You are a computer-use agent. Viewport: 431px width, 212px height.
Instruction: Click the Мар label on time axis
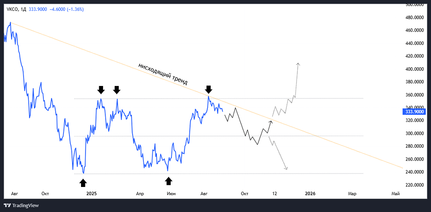tap(352, 194)
